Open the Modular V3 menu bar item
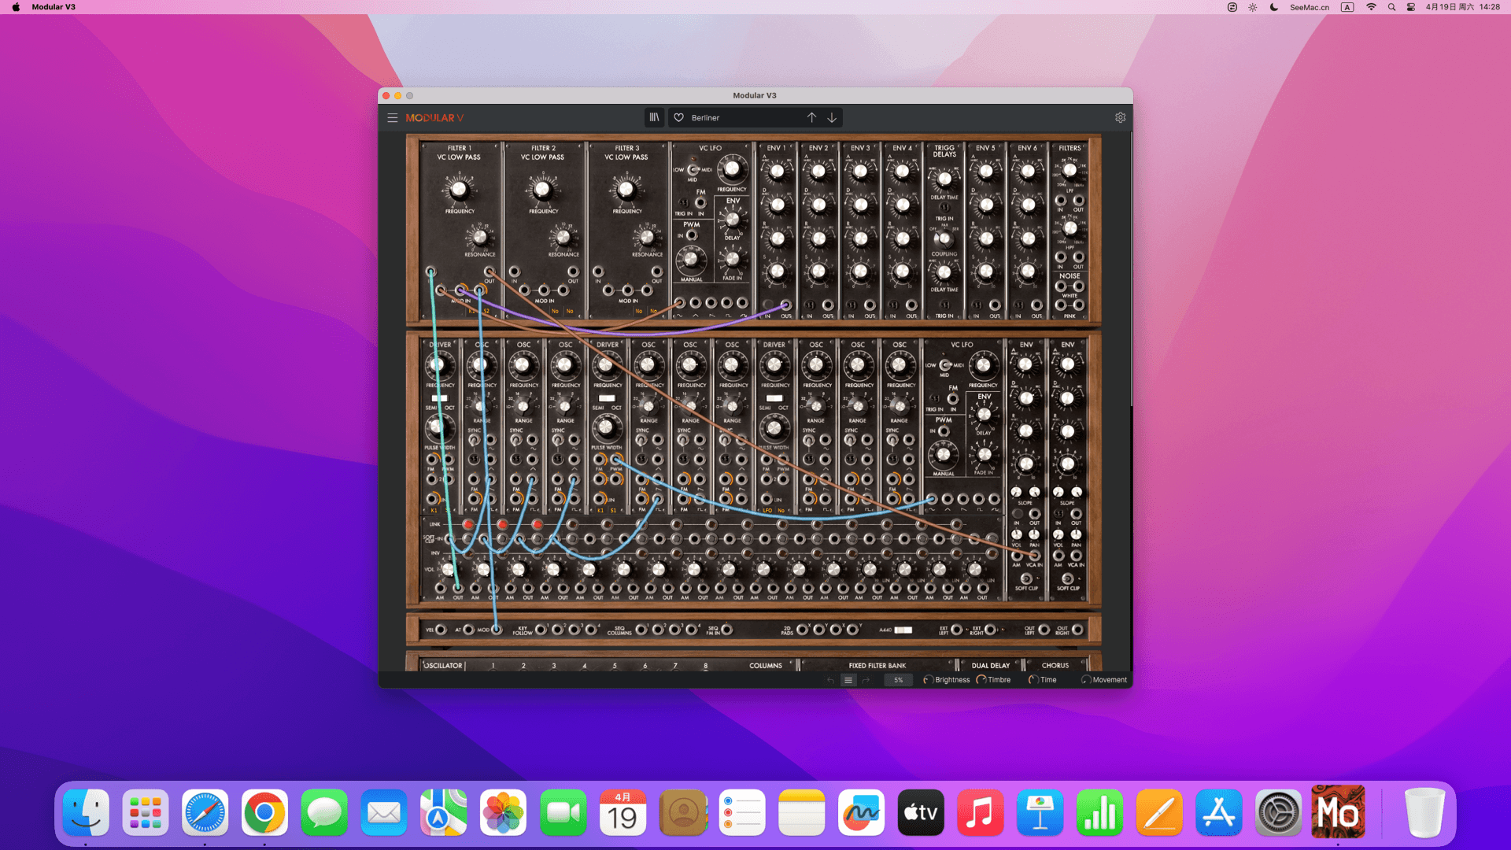This screenshot has height=850, width=1511. (x=54, y=7)
